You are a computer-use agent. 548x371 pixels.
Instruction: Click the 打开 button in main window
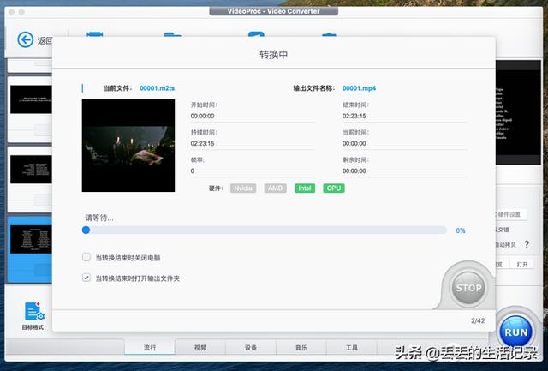coord(522,265)
